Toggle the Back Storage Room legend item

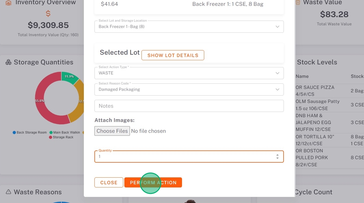pos(30,132)
